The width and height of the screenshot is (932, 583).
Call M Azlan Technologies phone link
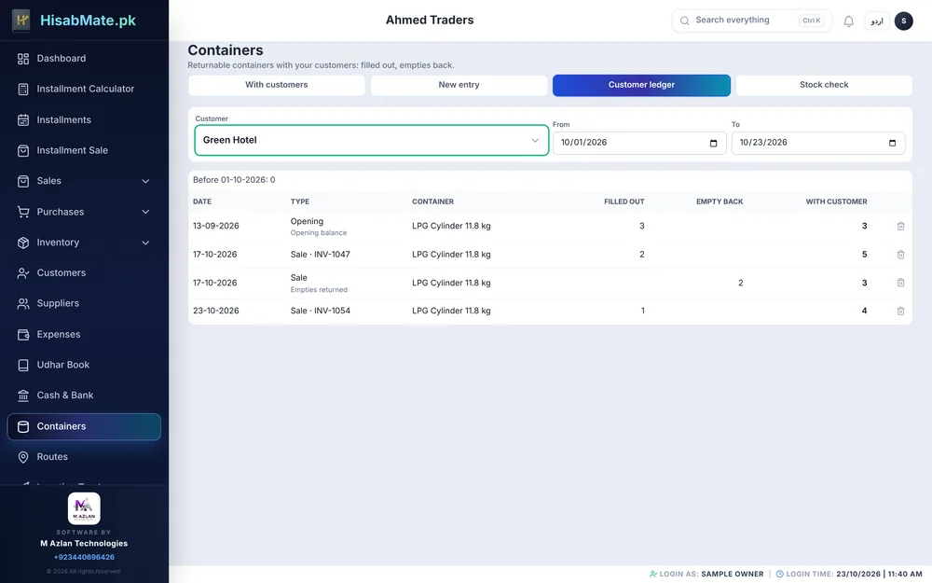84,558
